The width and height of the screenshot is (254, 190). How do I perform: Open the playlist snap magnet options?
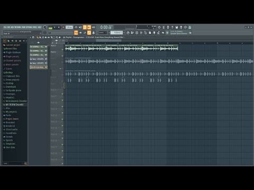click(33, 37)
